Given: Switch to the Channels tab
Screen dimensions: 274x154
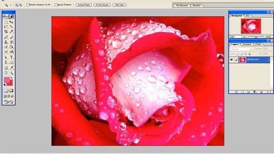Looking at the screenshot, I should point(247,44).
